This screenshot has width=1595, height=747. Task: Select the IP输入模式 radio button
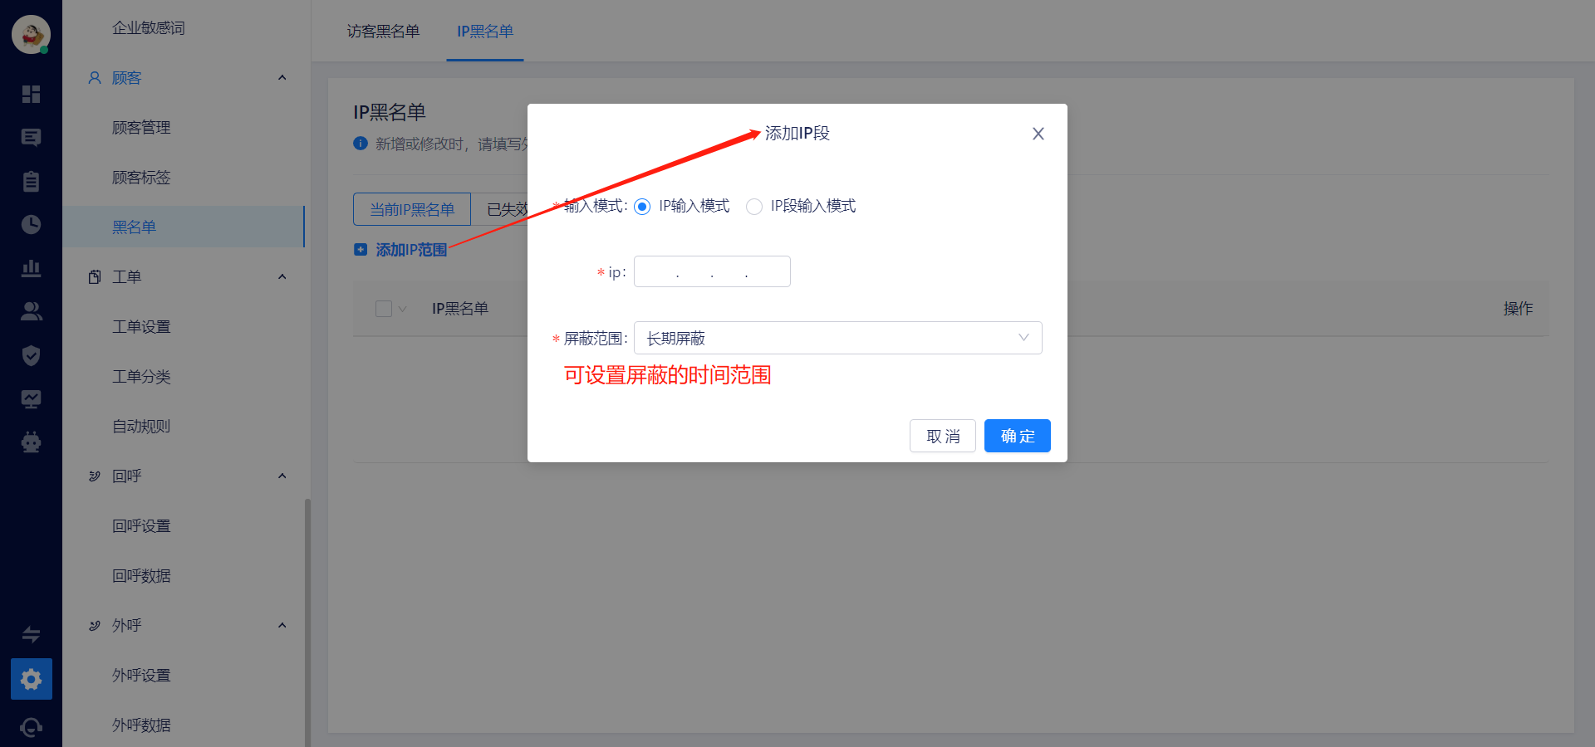pos(642,207)
